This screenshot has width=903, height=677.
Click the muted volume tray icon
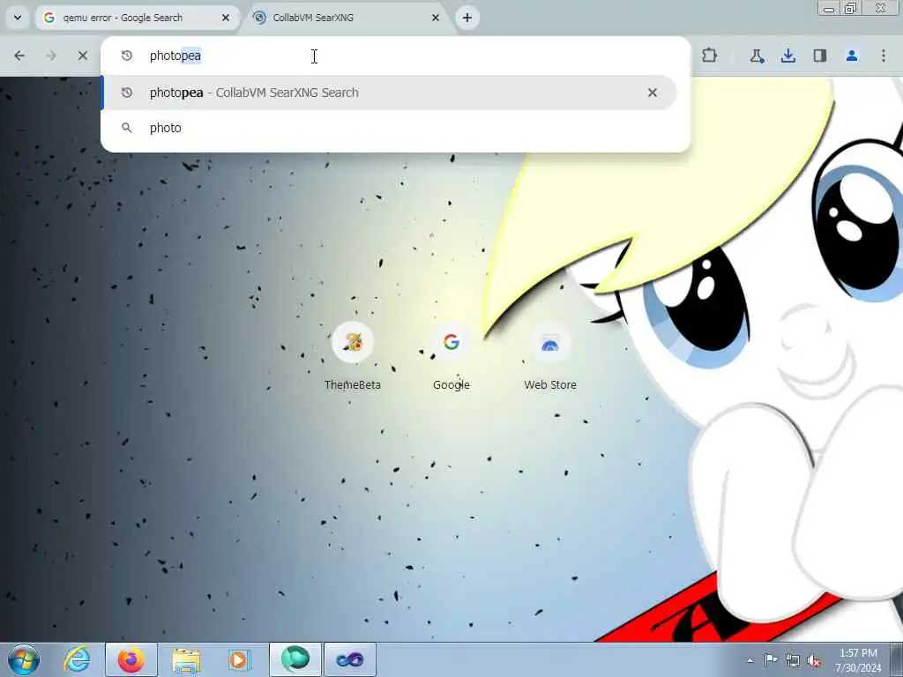click(x=814, y=660)
